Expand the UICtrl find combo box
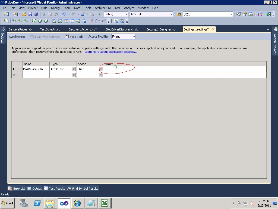The height and width of the screenshot is (209, 278). pos(231,14)
